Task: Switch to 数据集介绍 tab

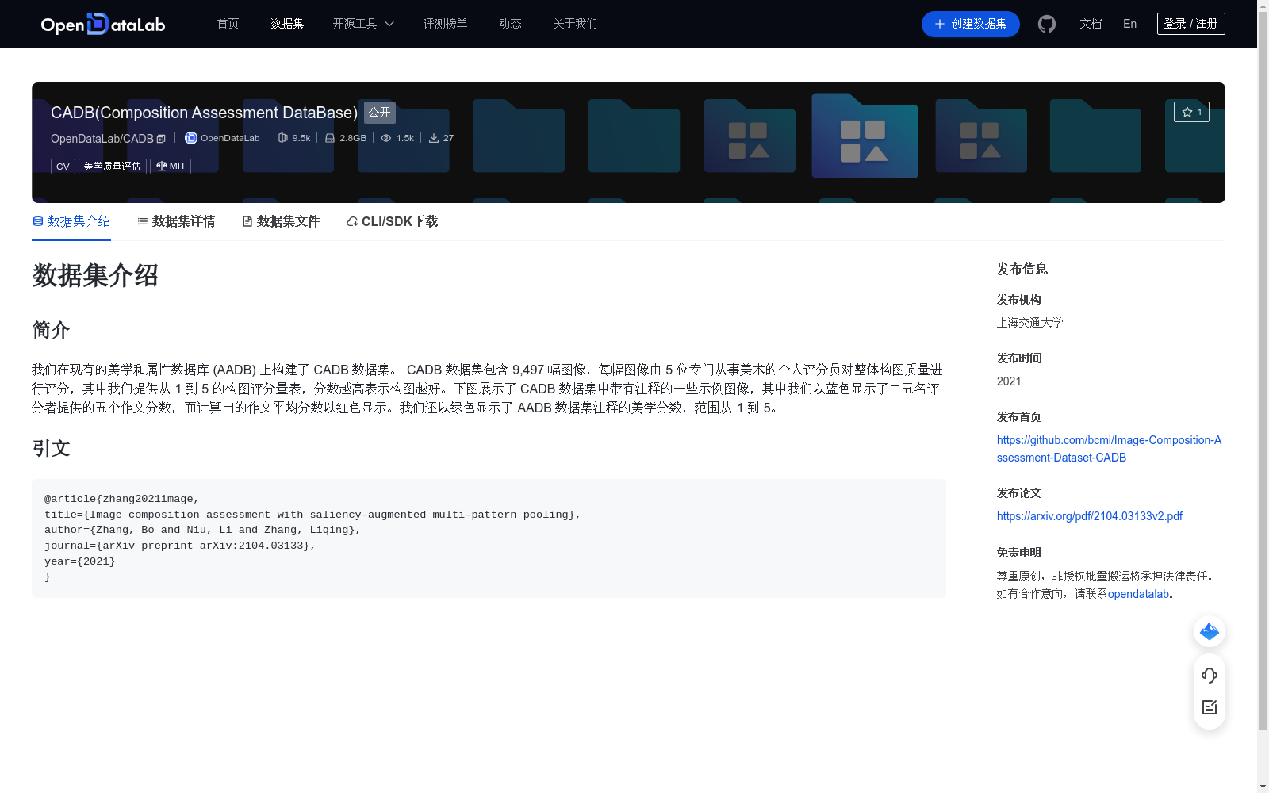Action: (x=71, y=221)
